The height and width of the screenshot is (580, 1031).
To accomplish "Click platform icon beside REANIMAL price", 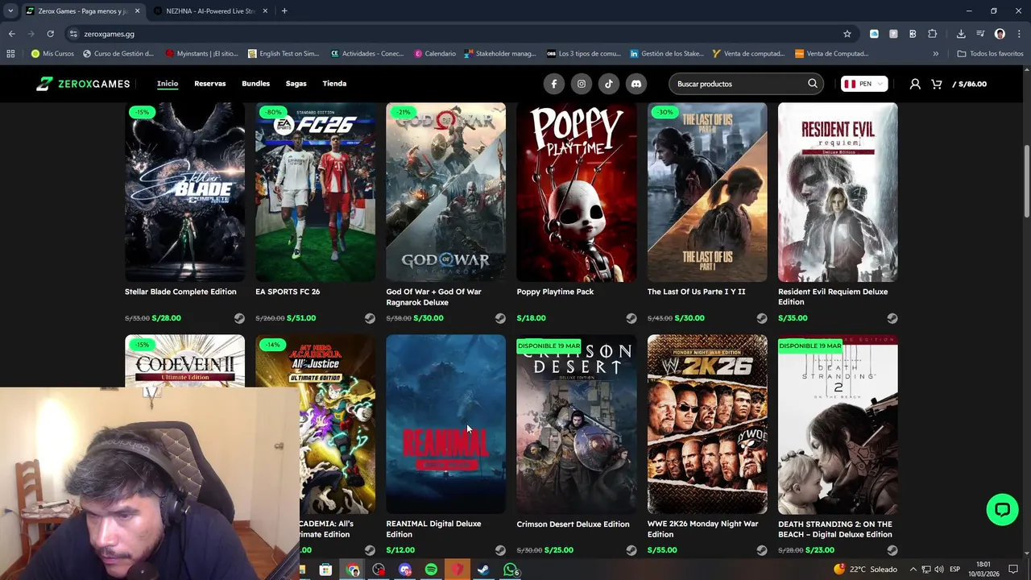I will coord(500,550).
